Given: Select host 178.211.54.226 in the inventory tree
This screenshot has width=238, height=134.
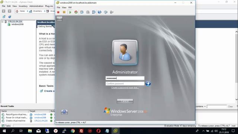Looking at the screenshot, I should 15,22.
